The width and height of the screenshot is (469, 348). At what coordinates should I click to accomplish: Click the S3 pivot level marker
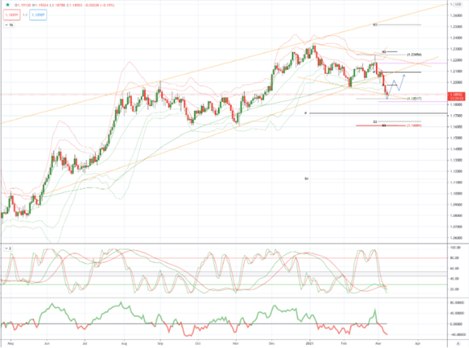click(x=375, y=121)
